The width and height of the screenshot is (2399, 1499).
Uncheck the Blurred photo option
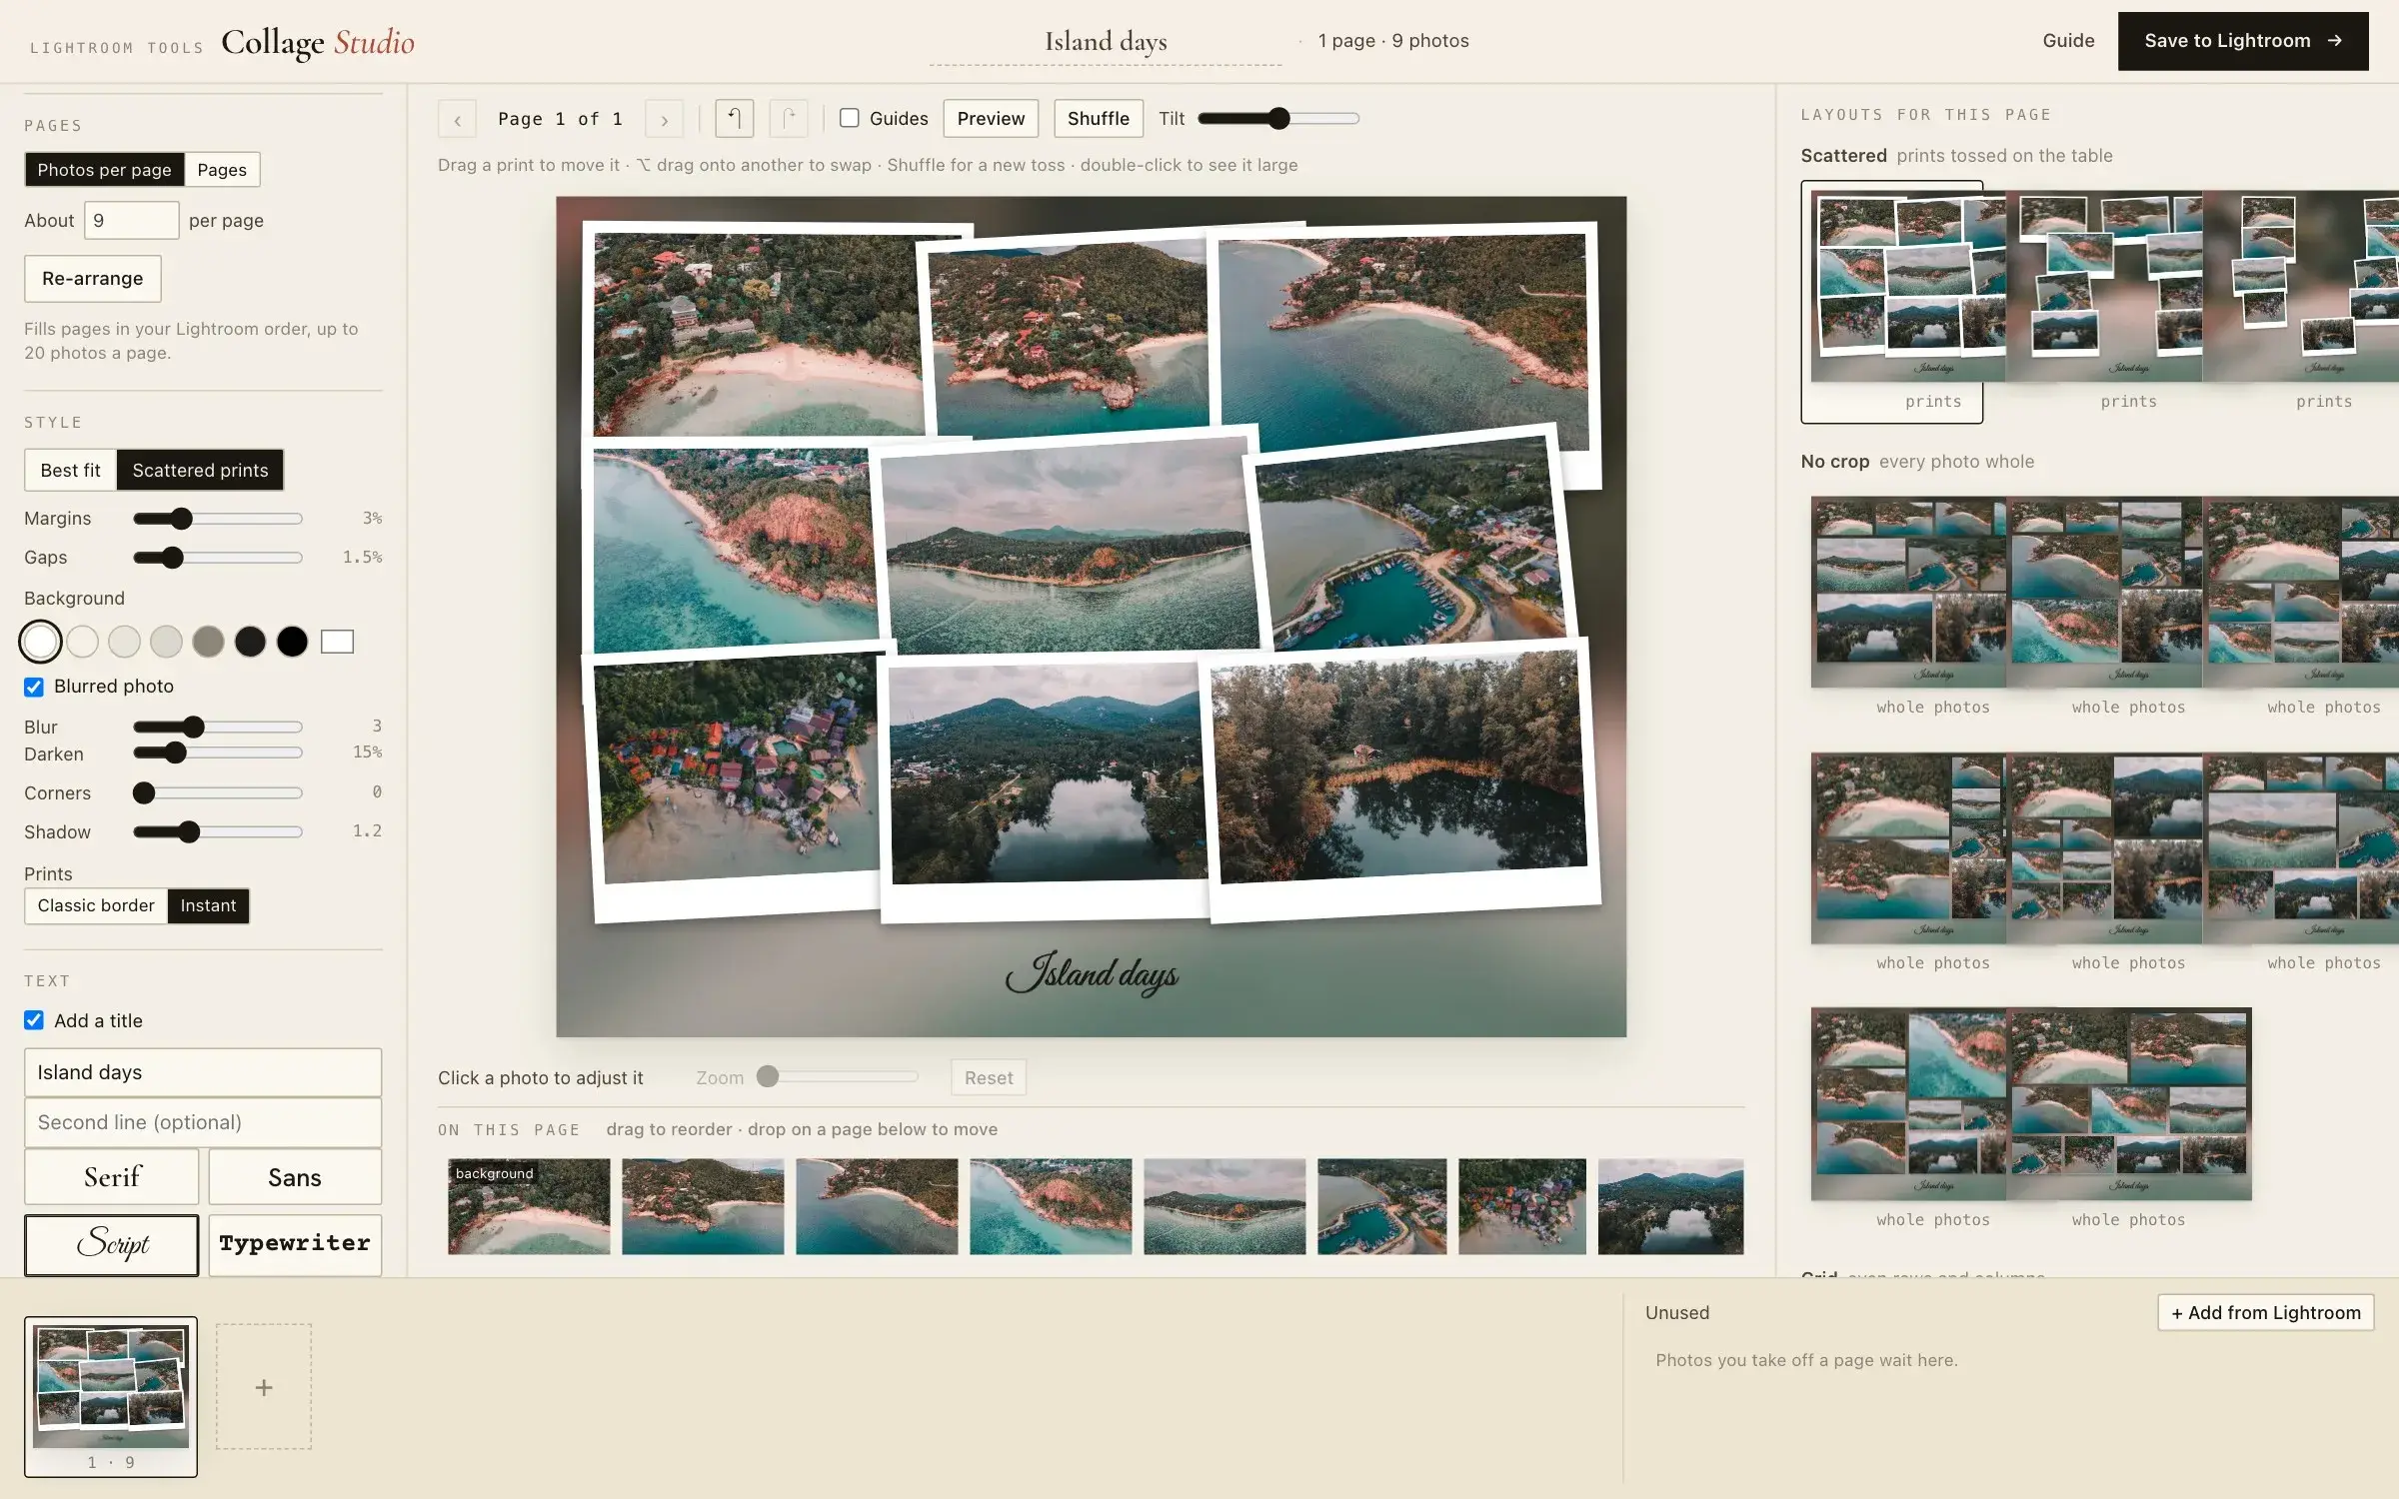coord(34,687)
